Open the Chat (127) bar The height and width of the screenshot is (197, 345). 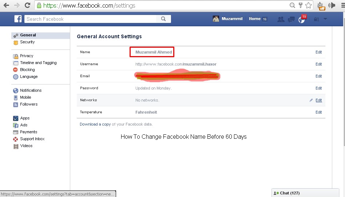click(x=305, y=193)
